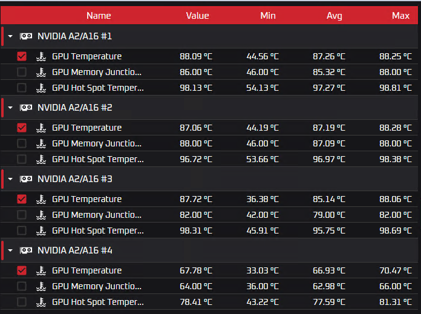Click the 44.56 °C minimum value cell
The height and width of the screenshot is (314, 421).
click(x=263, y=56)
